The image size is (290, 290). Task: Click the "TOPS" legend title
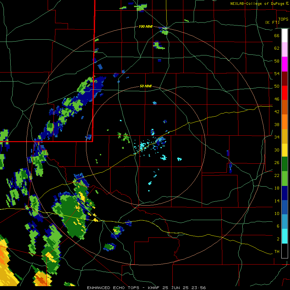[x=283, y=19]
